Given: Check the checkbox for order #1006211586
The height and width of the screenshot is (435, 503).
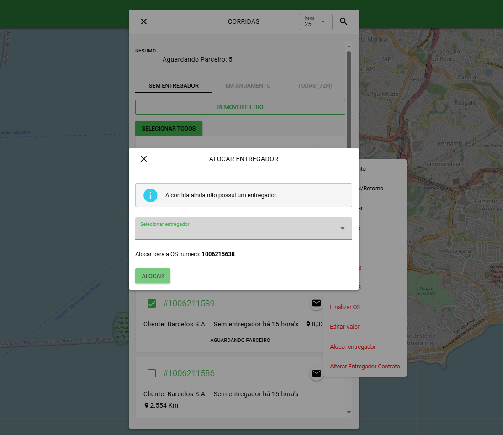Looking at the screenshot, I should pos(152,373).
